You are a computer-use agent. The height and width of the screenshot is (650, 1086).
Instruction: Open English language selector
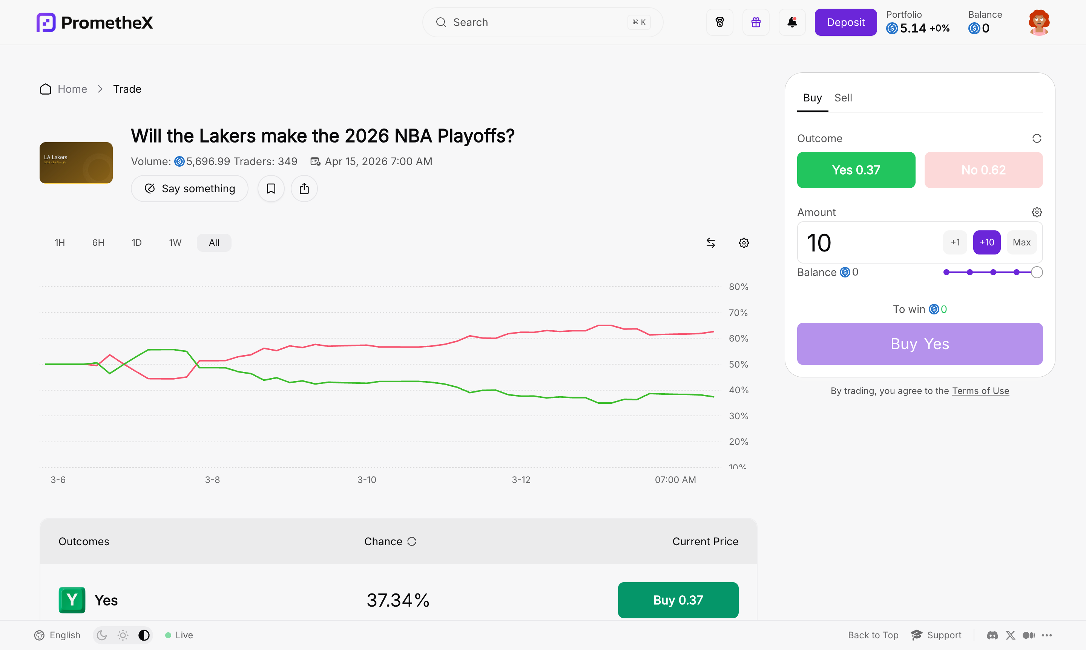(x=57, y=635)
